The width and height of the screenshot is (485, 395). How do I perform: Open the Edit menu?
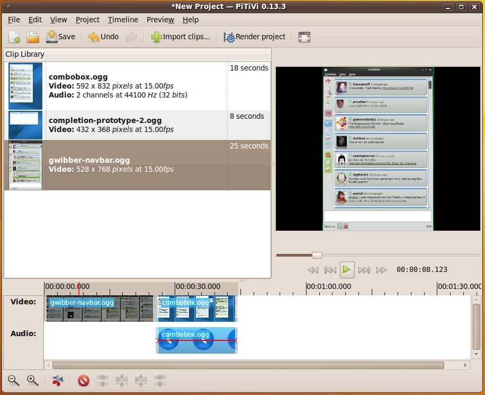35,20
